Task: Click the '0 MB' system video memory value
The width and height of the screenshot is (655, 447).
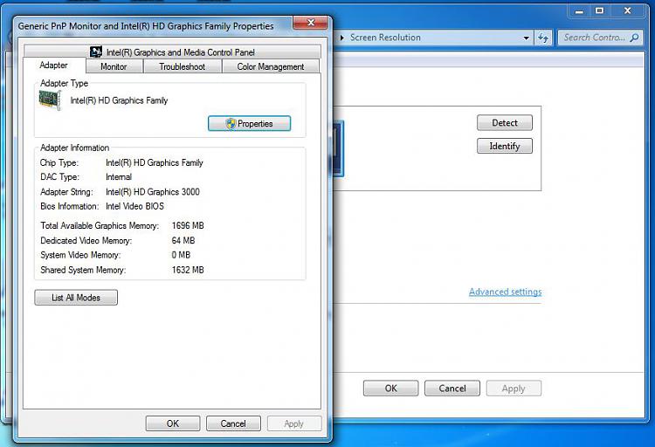Action: [x=181, y=255]
